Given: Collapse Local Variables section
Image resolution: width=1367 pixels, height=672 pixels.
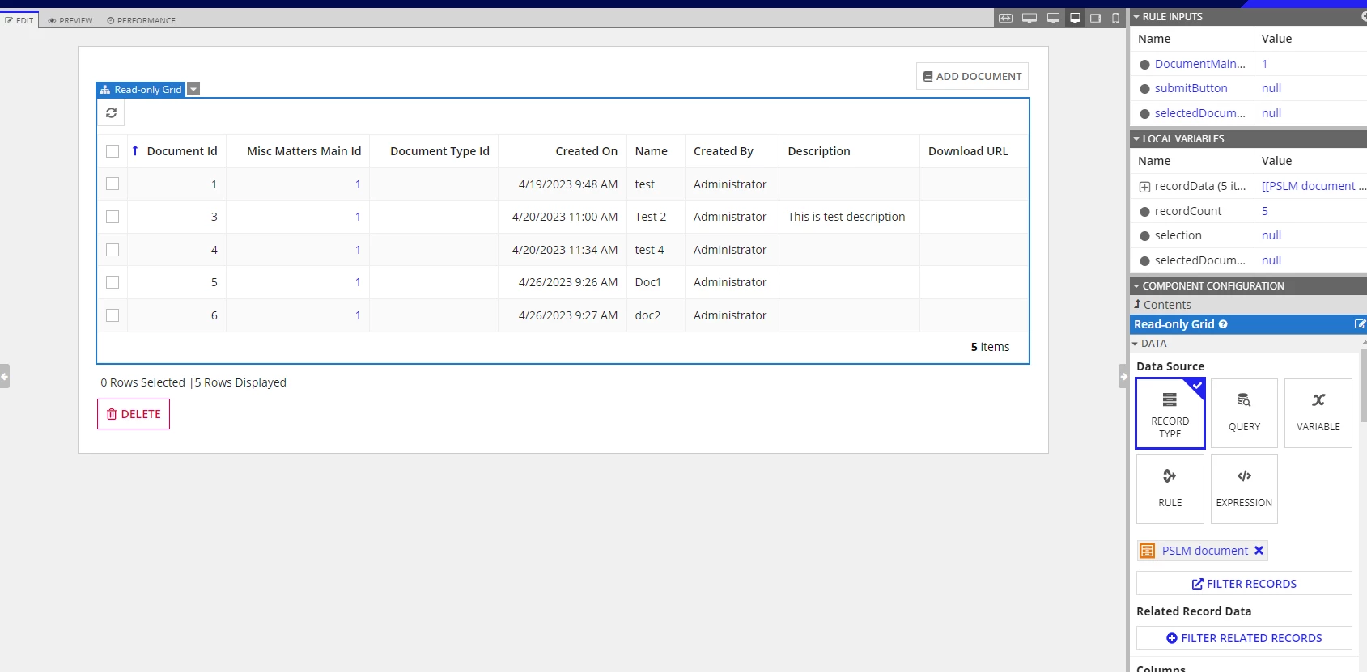Looking at the screenshot, I should point(1136,139).
